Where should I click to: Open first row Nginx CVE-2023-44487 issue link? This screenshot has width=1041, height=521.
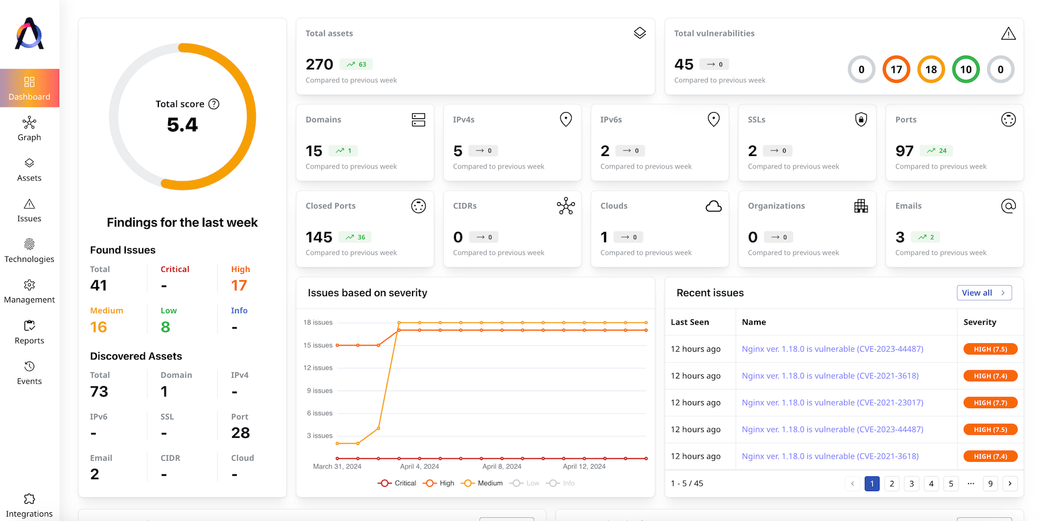pyautogui.click(x=832, y=349)
